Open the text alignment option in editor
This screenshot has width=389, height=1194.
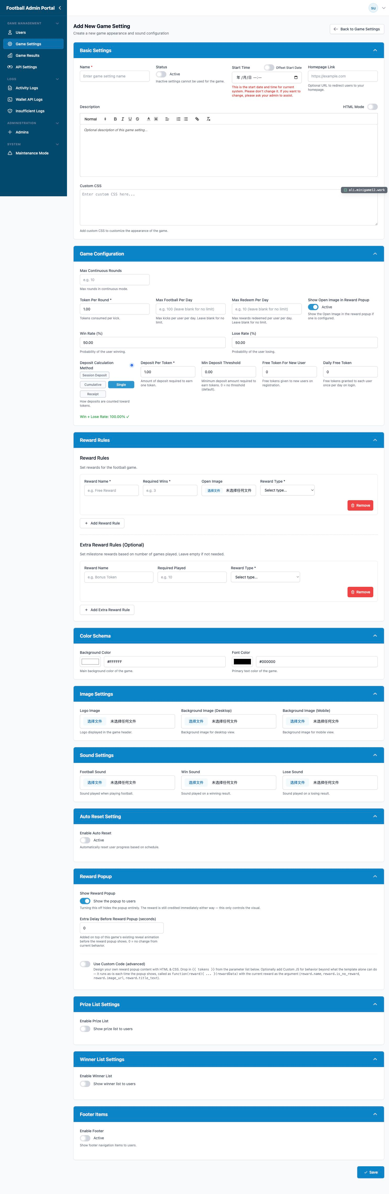pyautogui.click(x=167, y=119)
